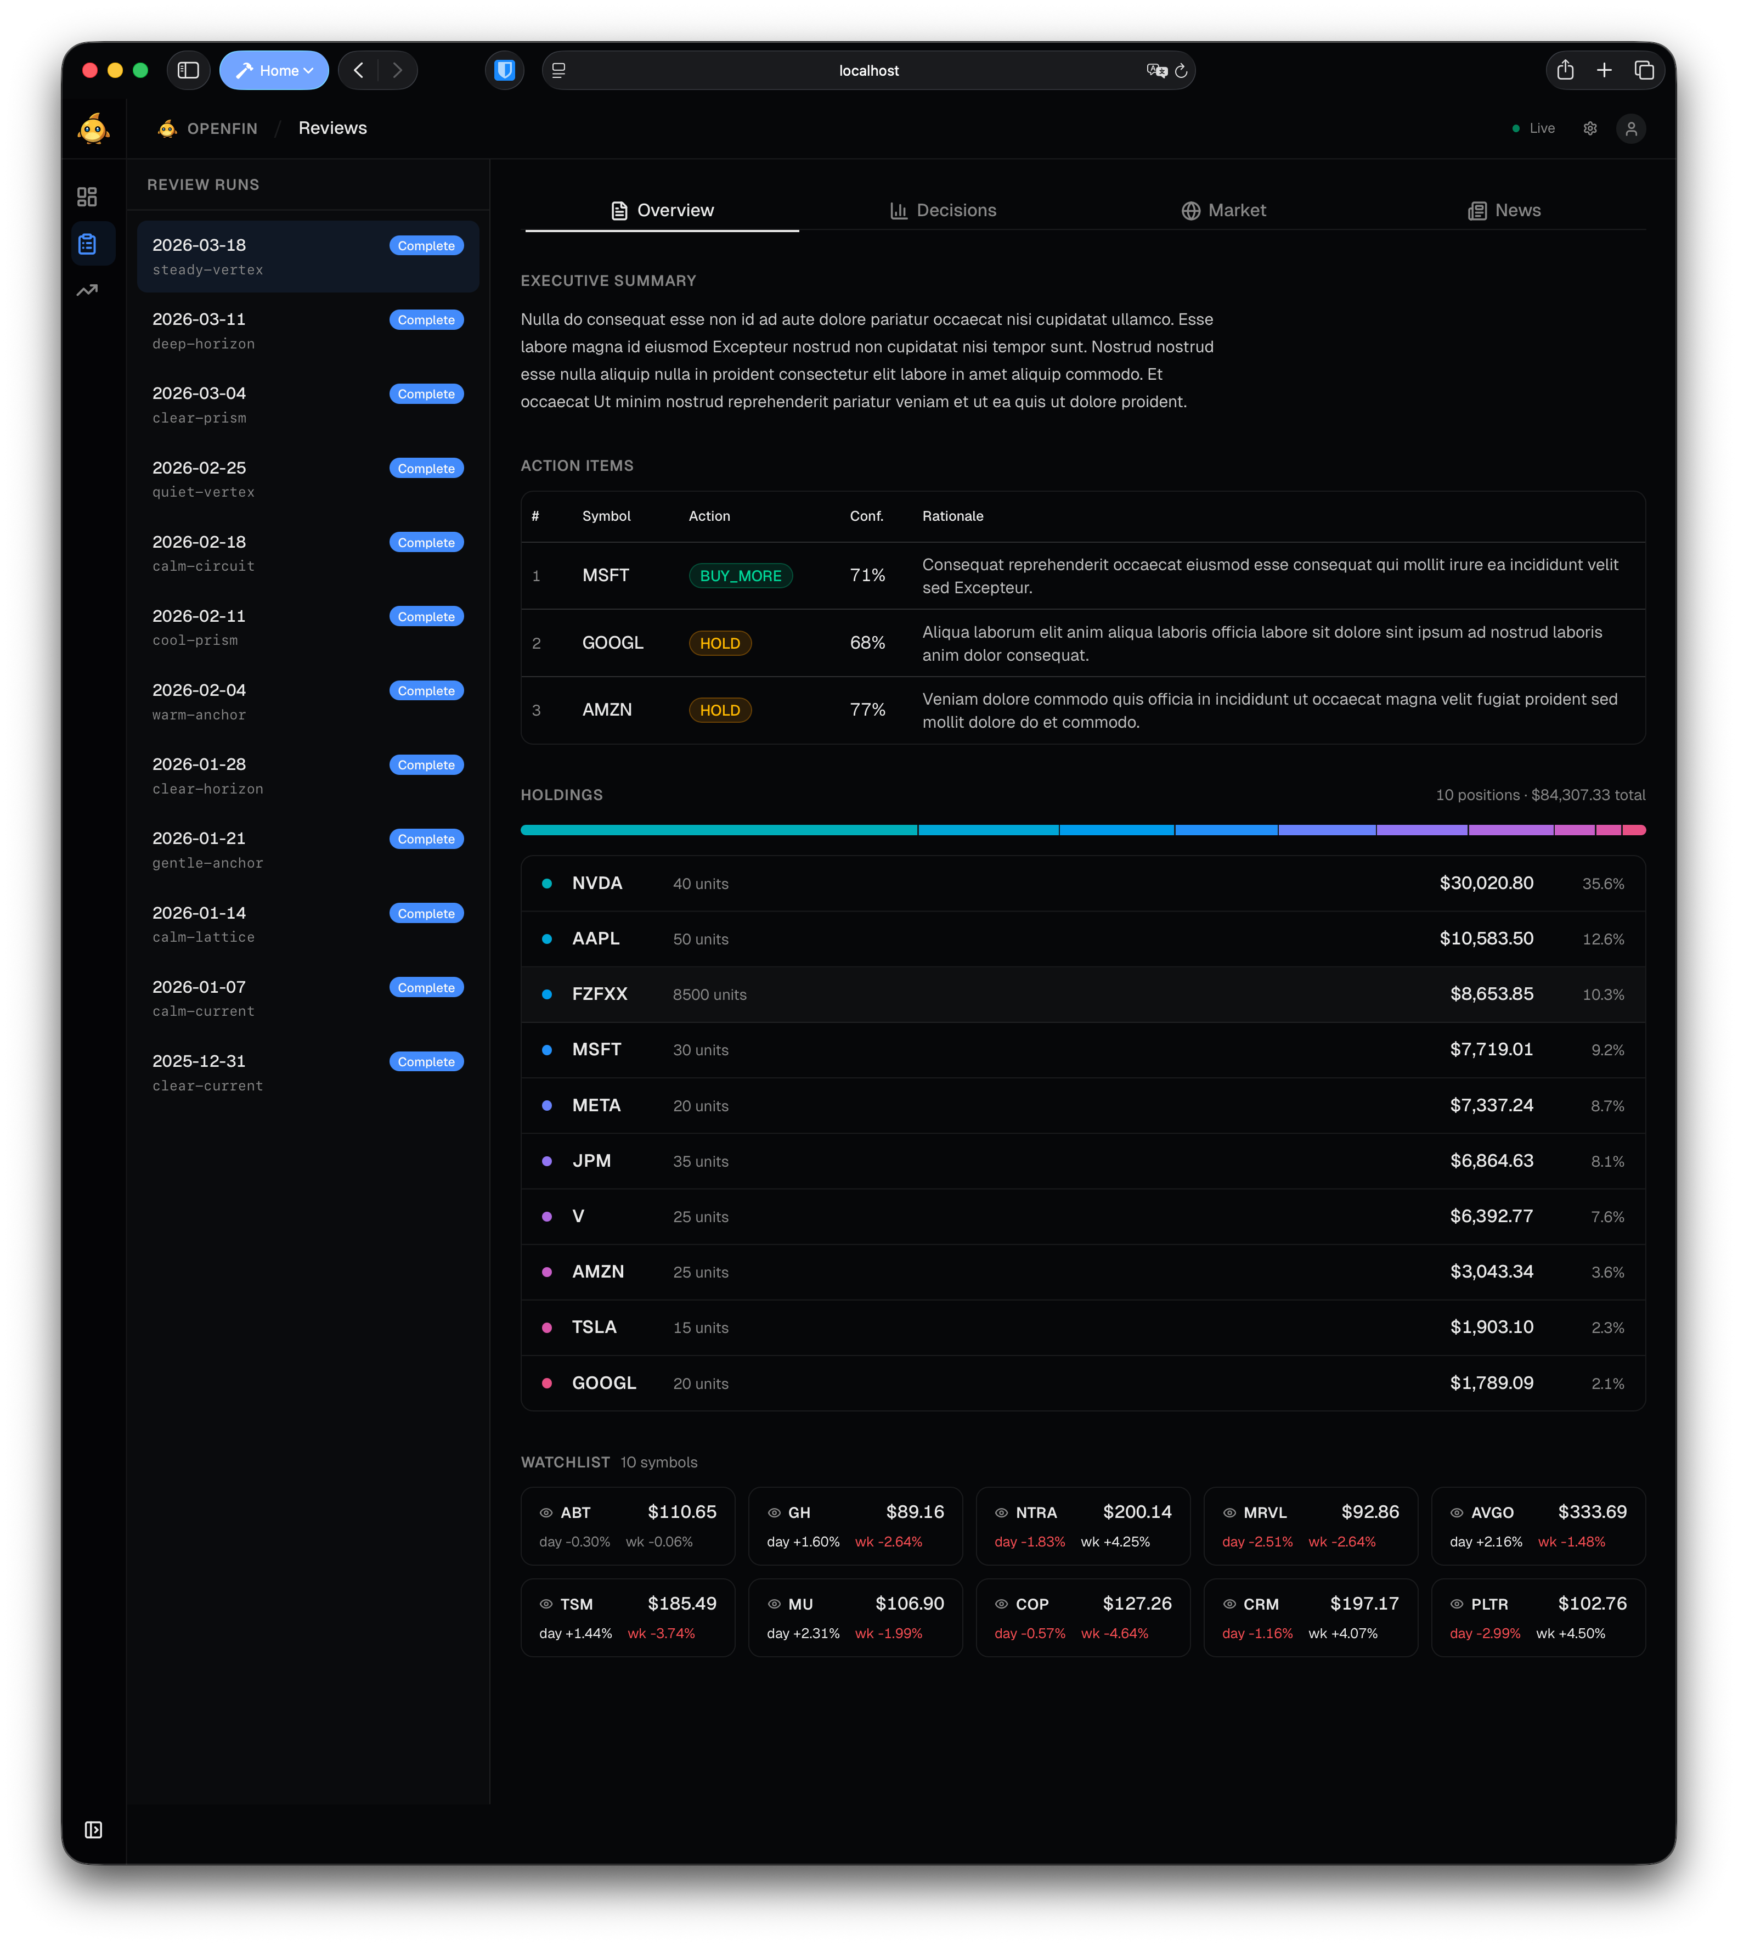Image resolution: width=1738 pixels, height=1946 pixels.
Task: Open the 2026-02-18 calm-circuit review run
Action: click(307, 553)
